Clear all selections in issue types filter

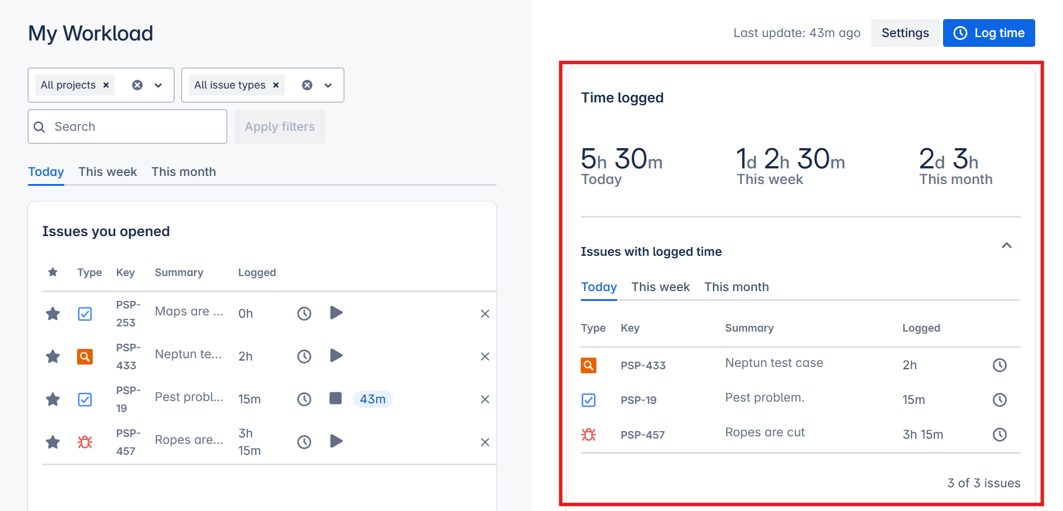(307, 85)
